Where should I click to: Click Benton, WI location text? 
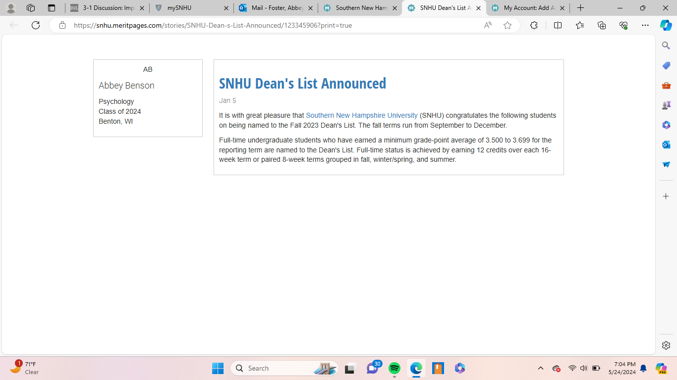pos(115,121)
